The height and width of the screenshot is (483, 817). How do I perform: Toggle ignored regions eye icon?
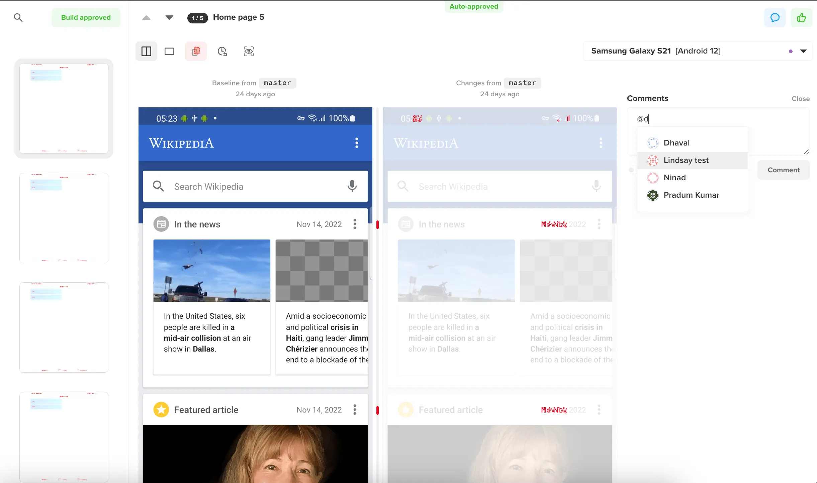[x=249, y=51]
